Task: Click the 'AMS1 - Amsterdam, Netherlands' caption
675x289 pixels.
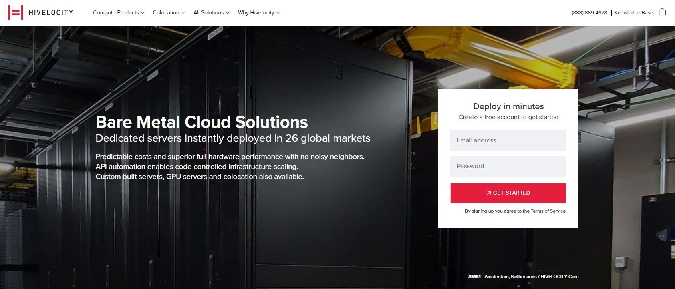Action: (523, 277)
